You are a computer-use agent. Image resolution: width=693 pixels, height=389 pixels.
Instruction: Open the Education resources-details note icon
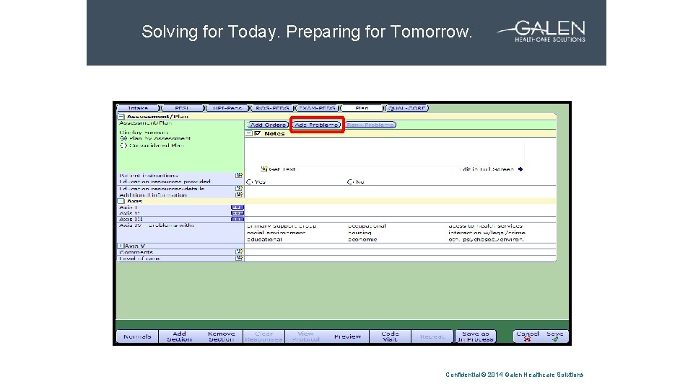[x=239, y=188]
